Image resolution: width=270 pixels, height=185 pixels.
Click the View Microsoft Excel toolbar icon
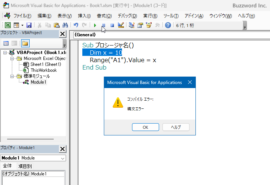(7, 25)
